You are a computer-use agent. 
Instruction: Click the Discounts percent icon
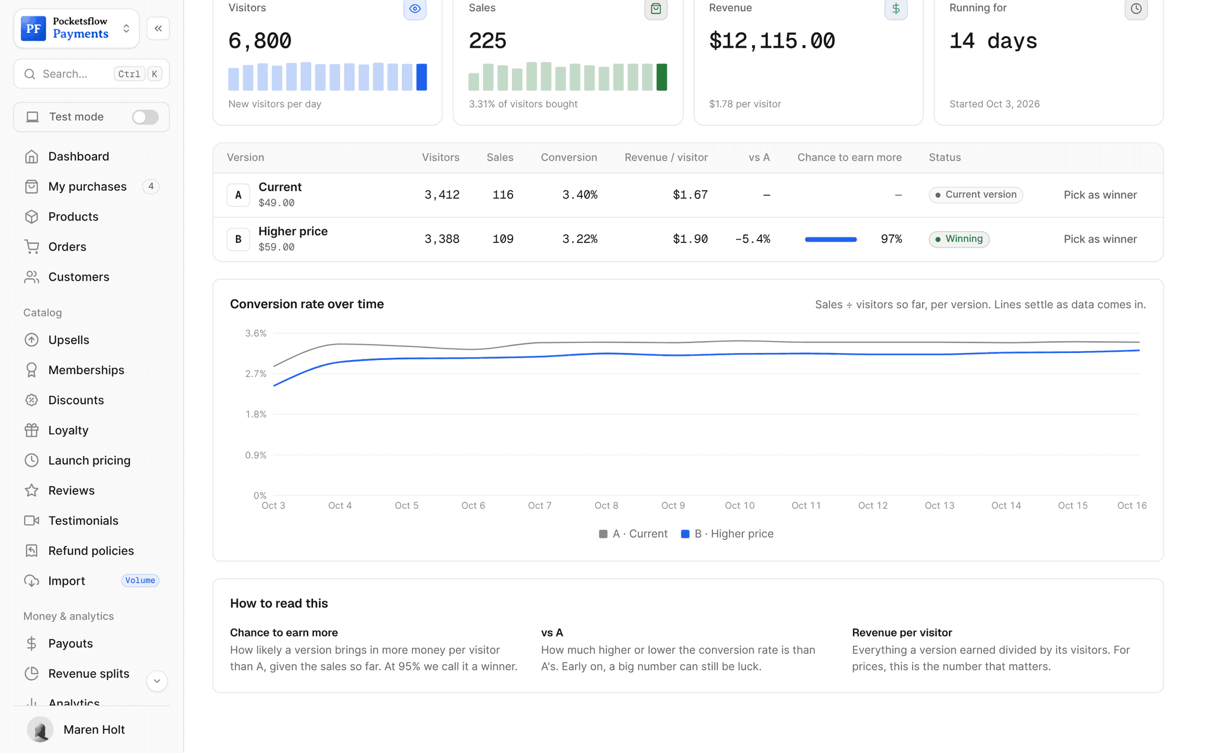pos(32,400)
